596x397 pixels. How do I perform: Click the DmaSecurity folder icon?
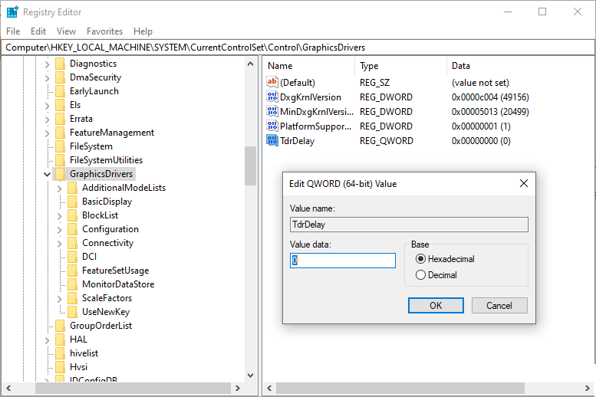point(60,77)
